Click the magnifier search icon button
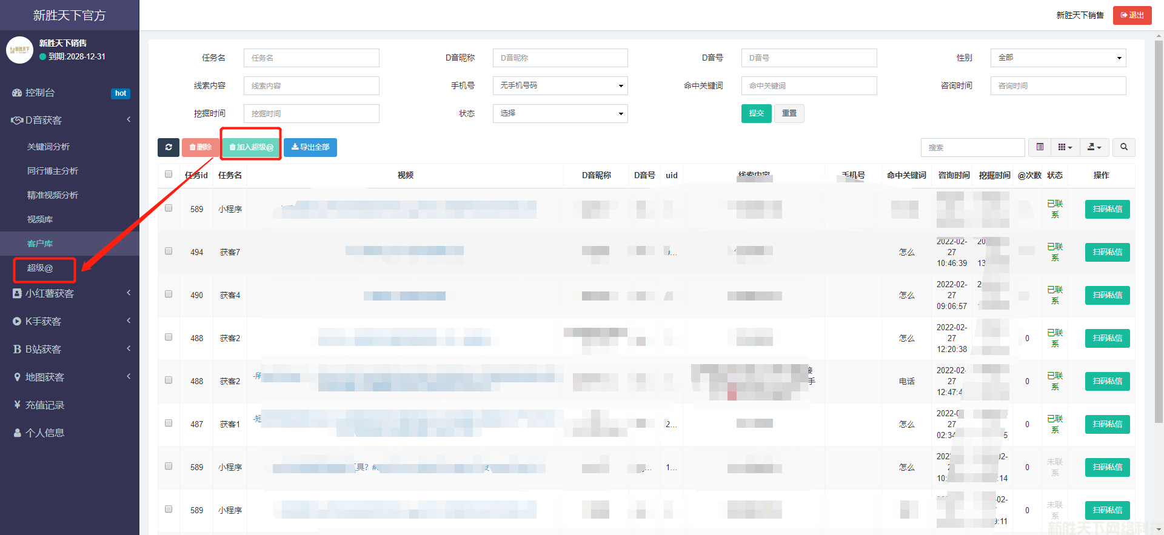This screenshot has width=1164, height=535. (1124, 147)
